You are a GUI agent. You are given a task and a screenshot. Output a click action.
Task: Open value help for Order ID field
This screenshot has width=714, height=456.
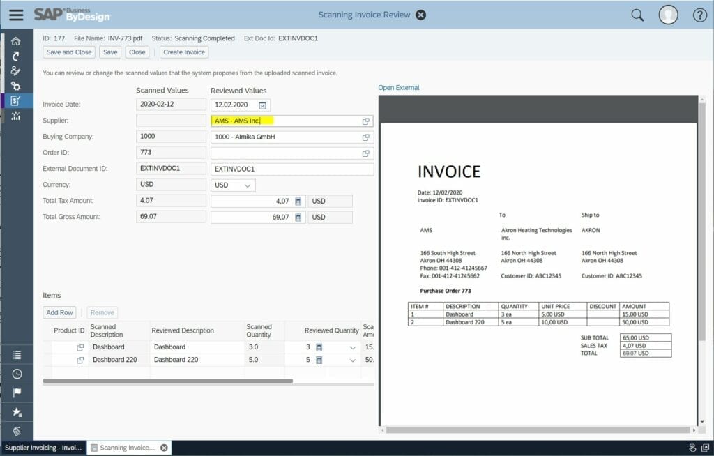click(365, 153)
